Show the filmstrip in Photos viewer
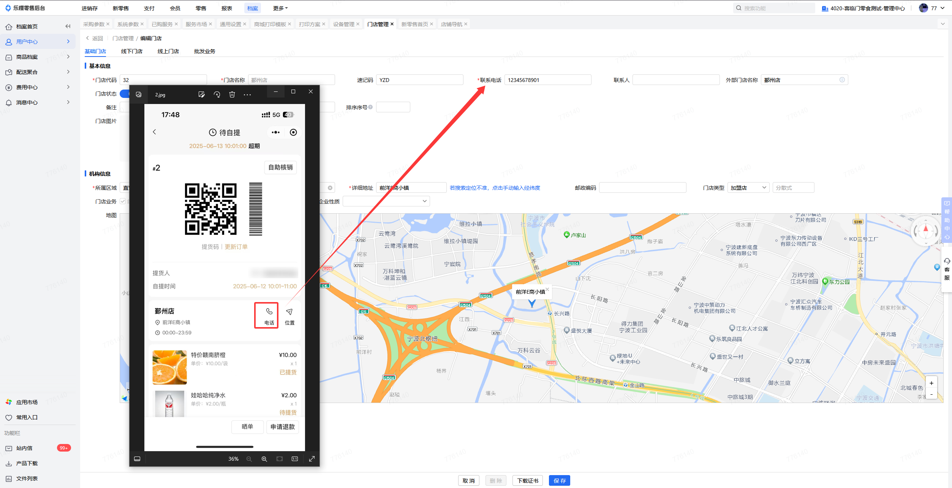 pyautogui.click(x=137, y=459)
